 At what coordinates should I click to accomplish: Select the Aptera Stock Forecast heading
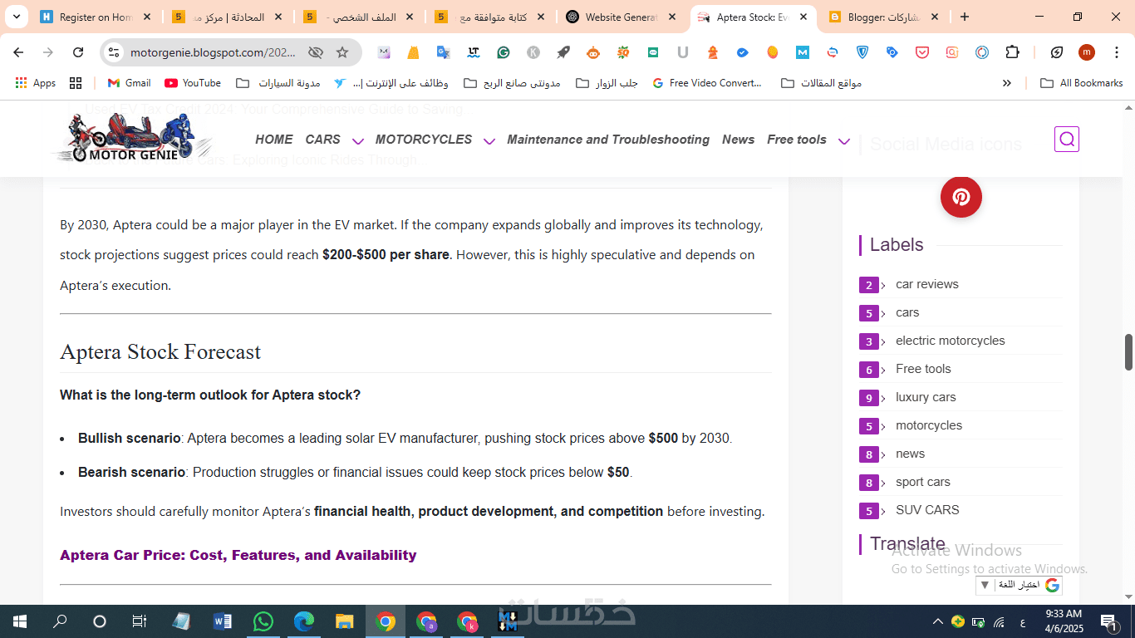[x=160, y=352]
